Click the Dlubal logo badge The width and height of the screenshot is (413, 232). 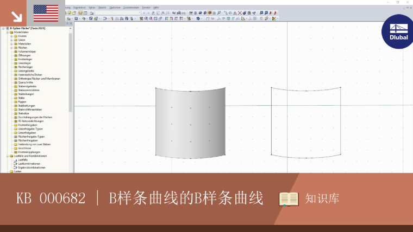[x=397, y=31]
